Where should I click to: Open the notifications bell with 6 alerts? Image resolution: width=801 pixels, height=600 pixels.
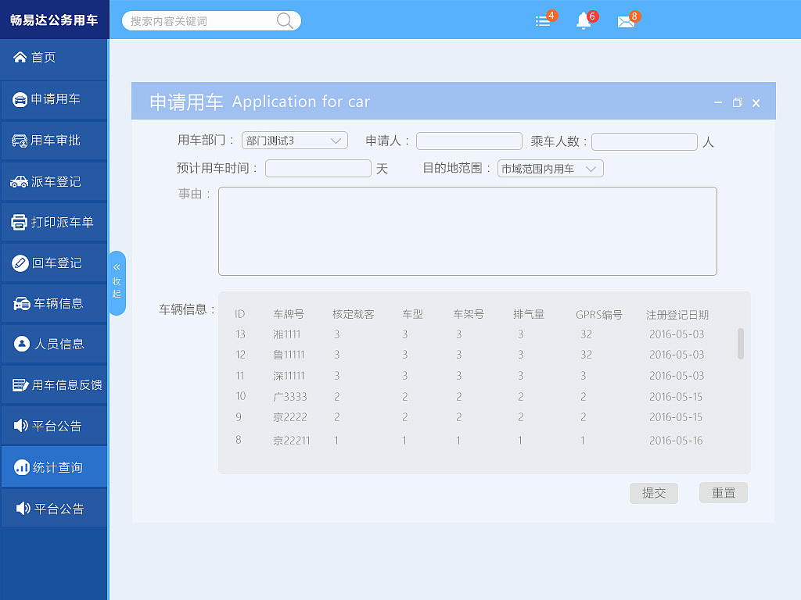pyautogui.click(x=584, y=21)
